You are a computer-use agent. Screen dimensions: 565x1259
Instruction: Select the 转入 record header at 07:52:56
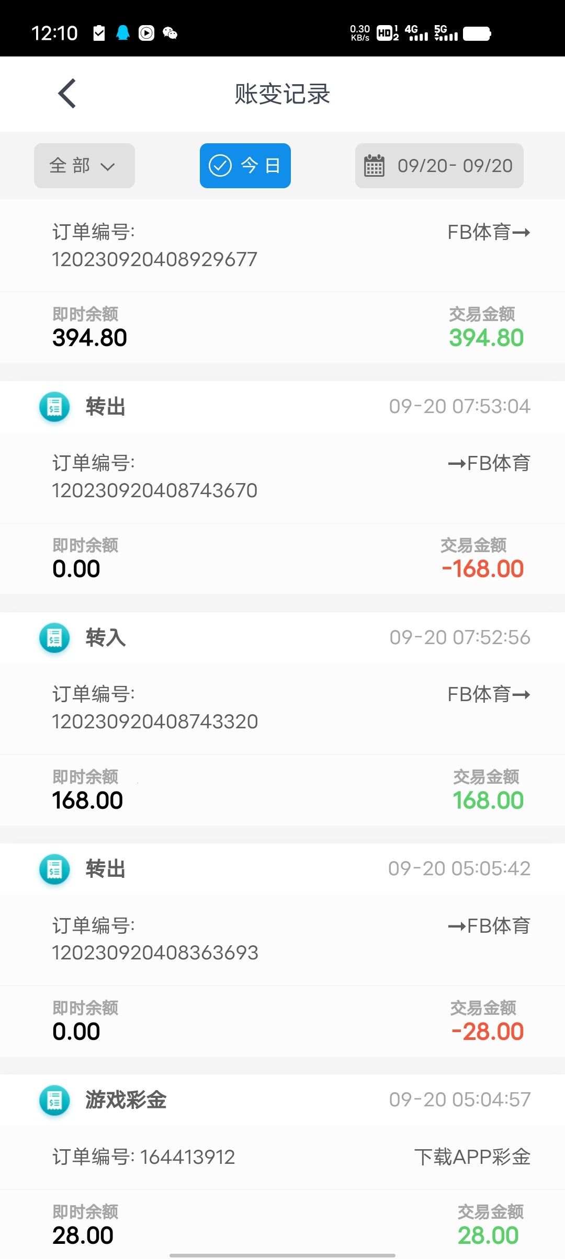coord(282,638)
